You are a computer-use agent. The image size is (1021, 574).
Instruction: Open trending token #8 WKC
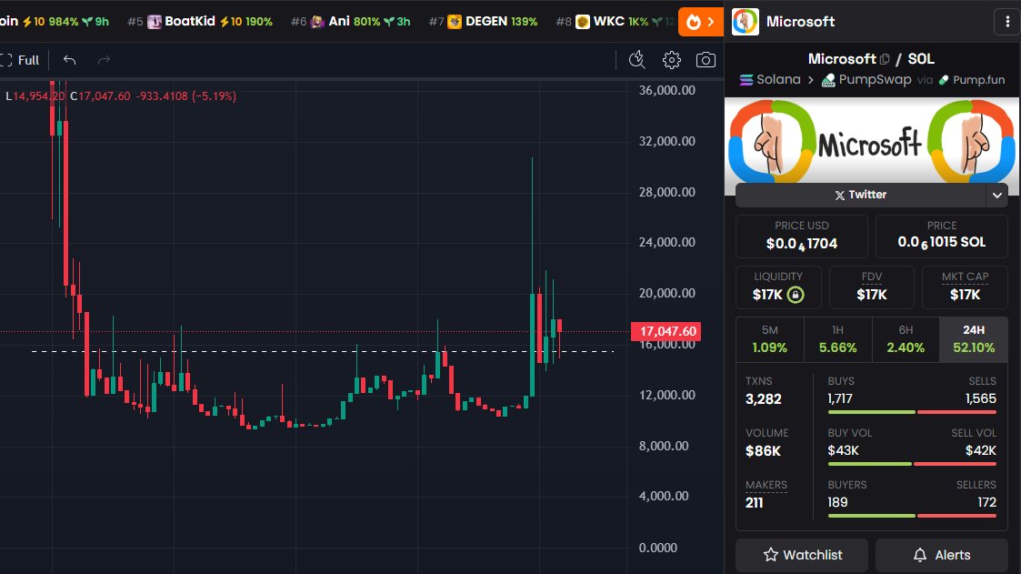pos(615,22)
